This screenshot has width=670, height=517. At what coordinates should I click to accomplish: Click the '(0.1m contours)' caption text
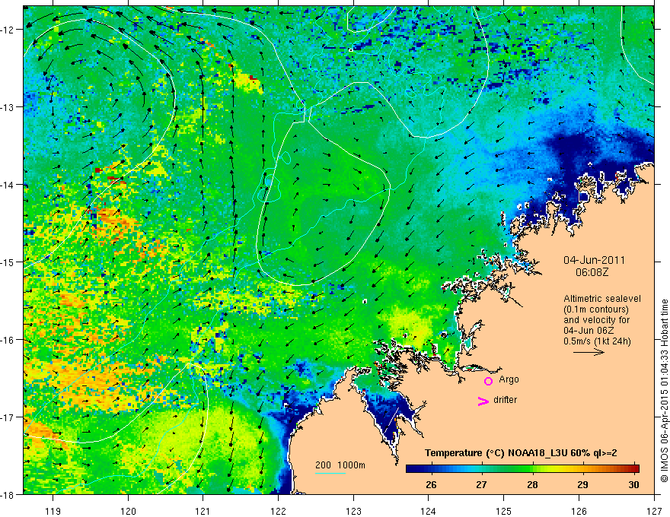(596, 309)
